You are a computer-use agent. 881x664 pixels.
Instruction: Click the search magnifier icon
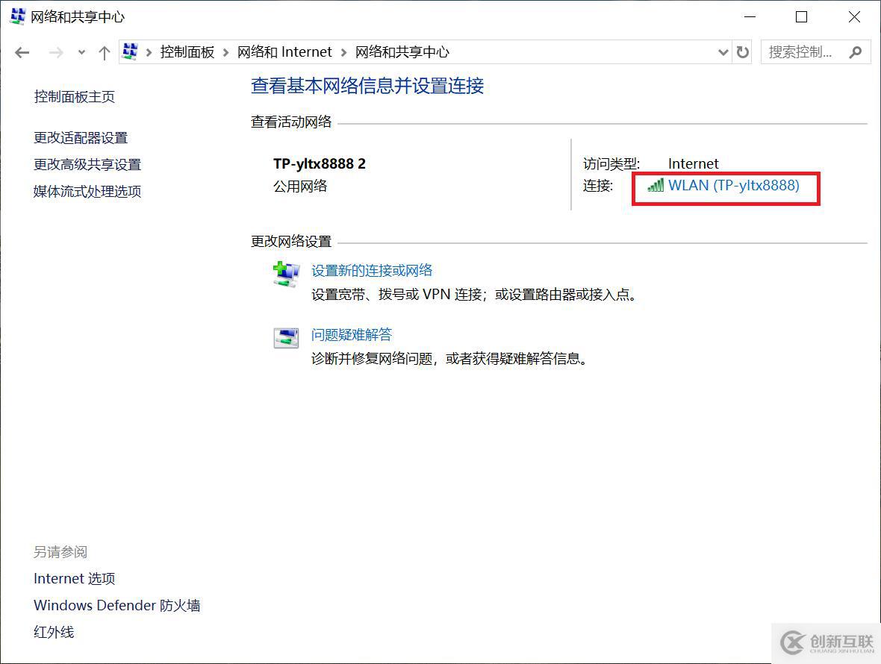856,52
